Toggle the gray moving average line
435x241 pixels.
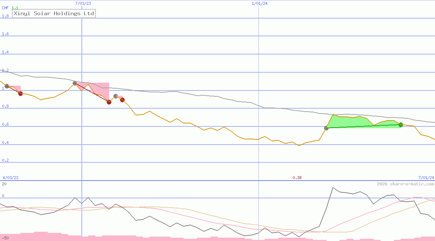tap(222, 98)
